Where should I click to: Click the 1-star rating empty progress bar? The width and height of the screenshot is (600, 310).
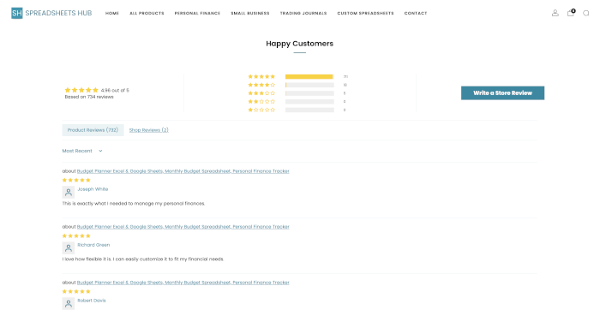[309, 110]
